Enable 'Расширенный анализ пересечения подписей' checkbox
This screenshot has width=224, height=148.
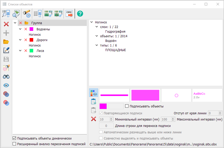click(14, 144)
